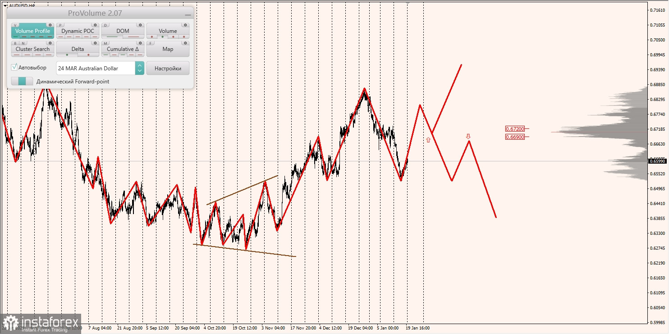Click the 3 Nov 04:00 date label
Viewport: 669px width, 334px height.
click(x=273, y=328)
